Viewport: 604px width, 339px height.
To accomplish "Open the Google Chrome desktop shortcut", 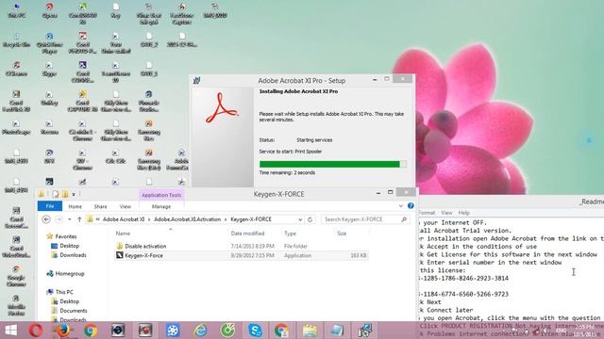I will [x=16, y=276].
